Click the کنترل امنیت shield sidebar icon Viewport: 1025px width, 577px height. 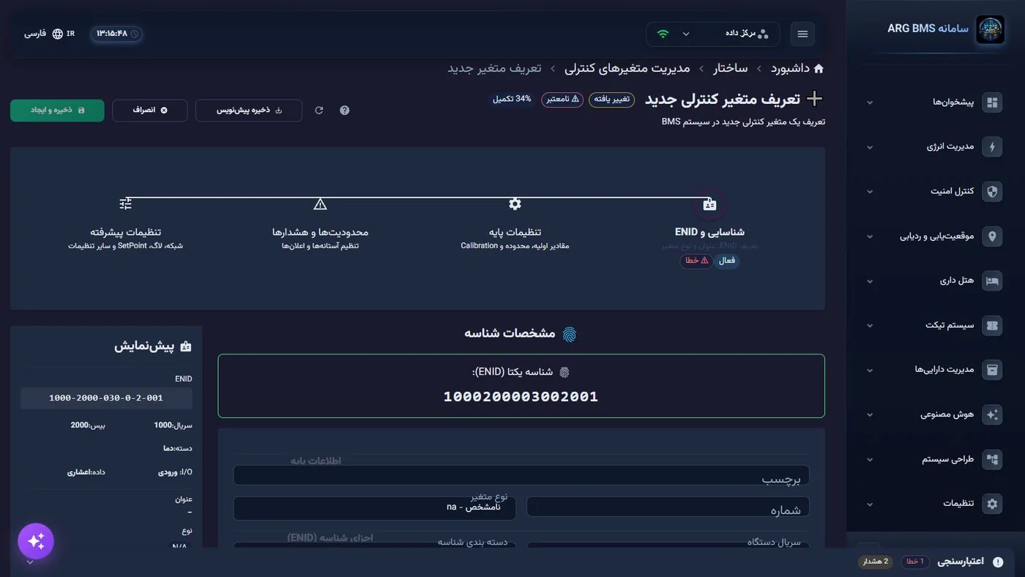click(992, 192)
